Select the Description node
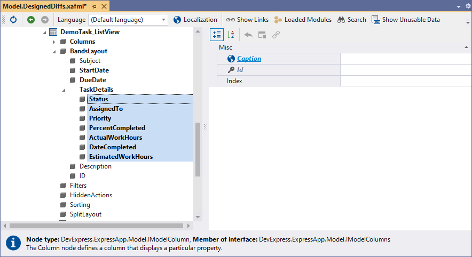The height and width of the screenshot is (257, 472). [96, 166]
